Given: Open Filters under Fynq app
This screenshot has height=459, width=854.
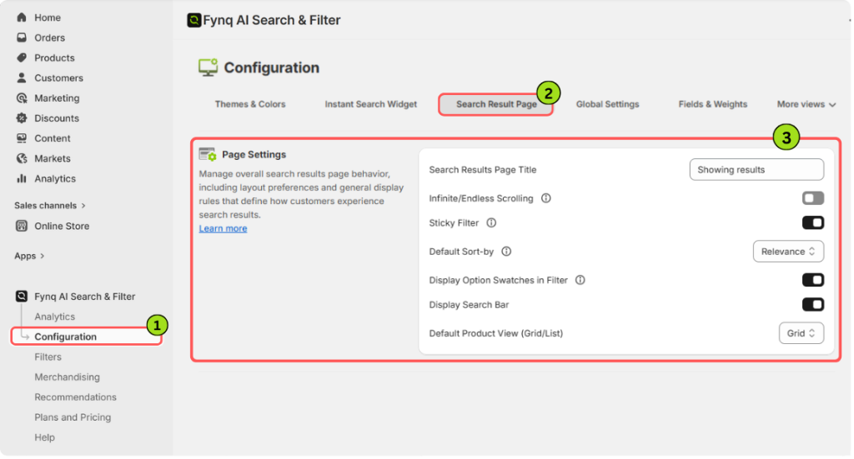Looking at the screenshot, I should [48, 357].
